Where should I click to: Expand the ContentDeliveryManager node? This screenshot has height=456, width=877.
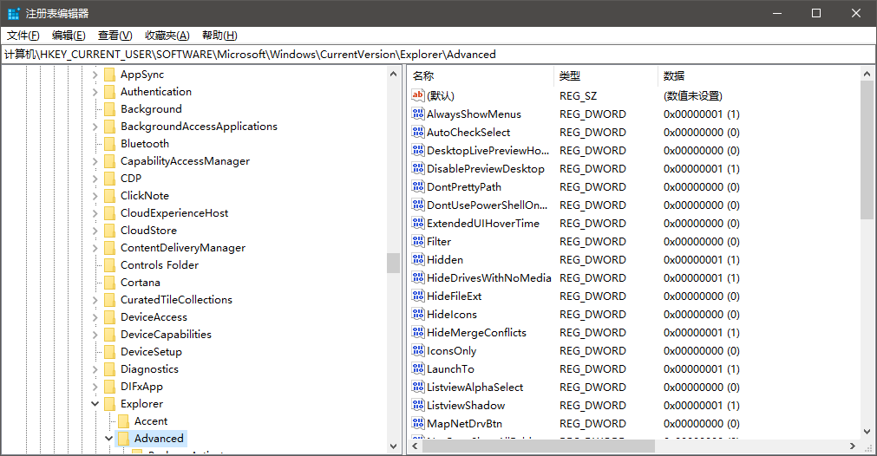coord(95,248)
